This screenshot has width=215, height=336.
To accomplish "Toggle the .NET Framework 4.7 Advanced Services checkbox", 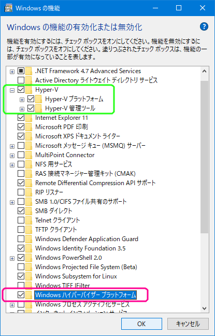I will pos(21,71).
